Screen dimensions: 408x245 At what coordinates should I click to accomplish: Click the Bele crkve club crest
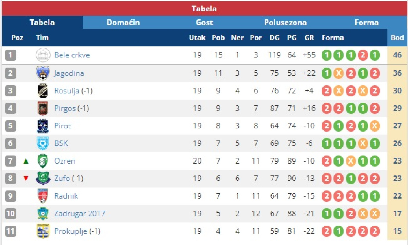[x=43, y=55]
